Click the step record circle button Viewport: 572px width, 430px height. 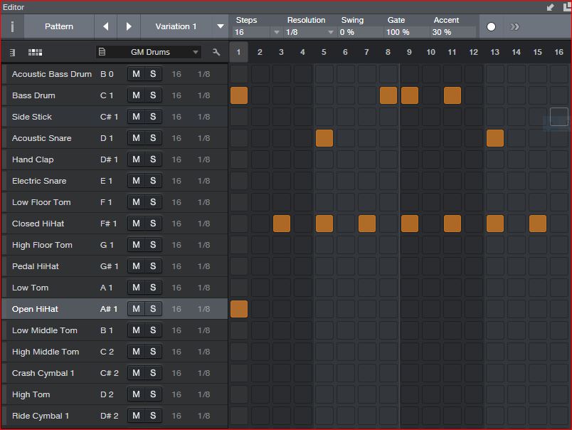pos(491,27)
